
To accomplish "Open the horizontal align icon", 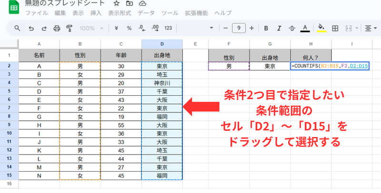I will pos(368,28).
